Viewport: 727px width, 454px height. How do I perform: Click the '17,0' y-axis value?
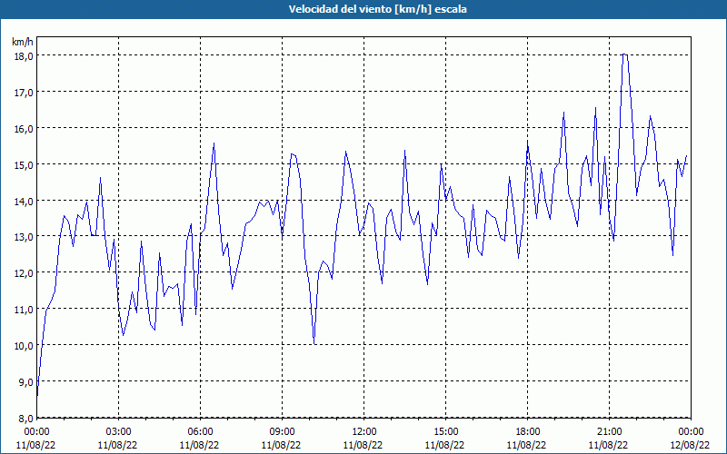coord(25,93)
